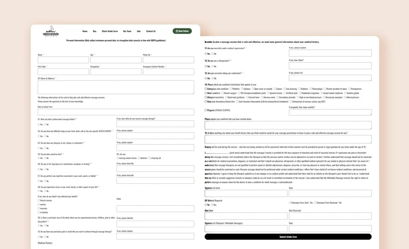Open the Home menu item

tap(85, 31)
